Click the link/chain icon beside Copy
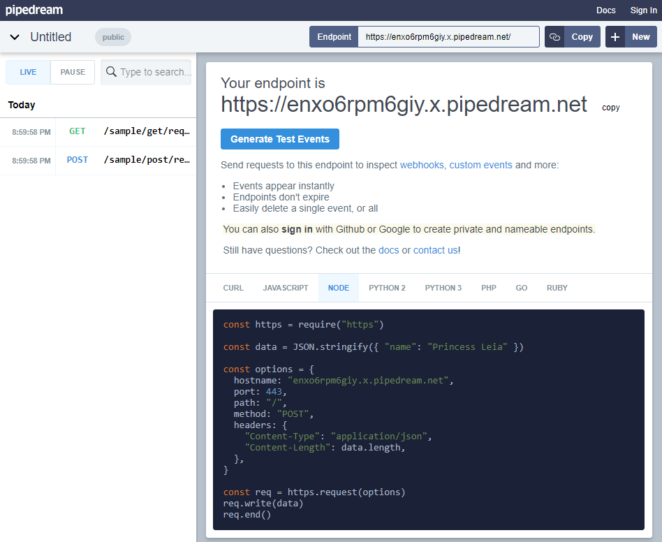This screenshot has width=662, height=542. click(554, 36)
